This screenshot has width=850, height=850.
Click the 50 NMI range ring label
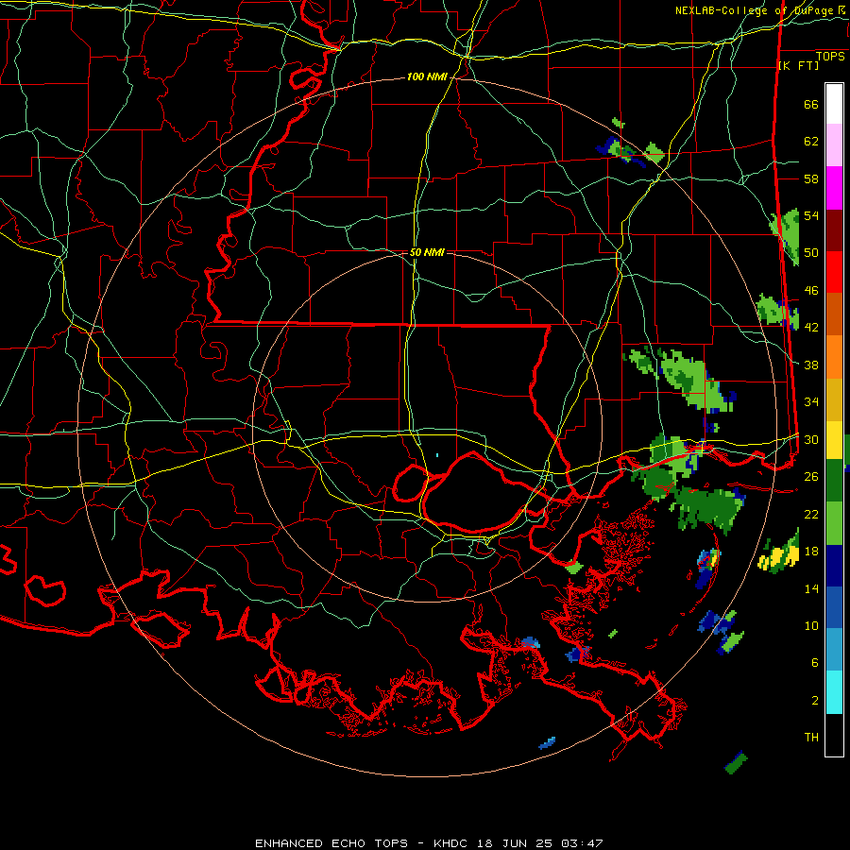click(427, 252)
